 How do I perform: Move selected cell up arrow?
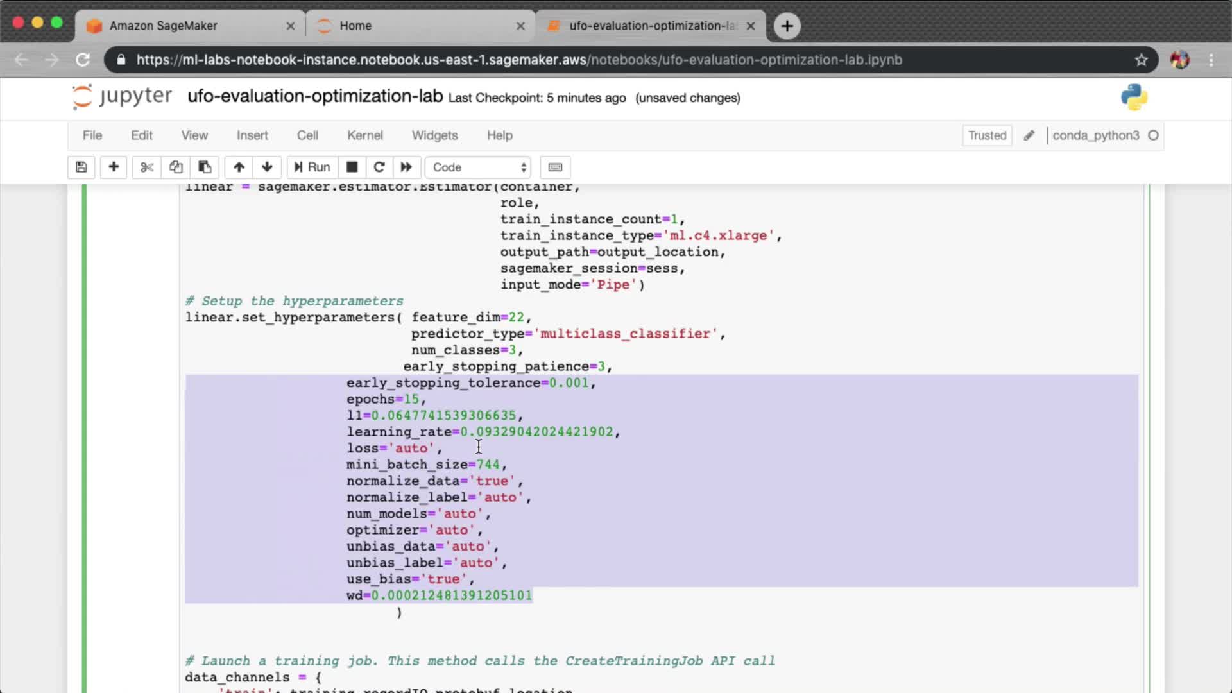(x=239, y=167)
